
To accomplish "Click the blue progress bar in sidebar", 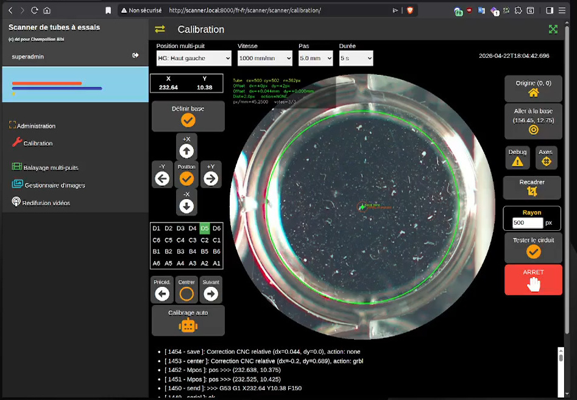I will pos(57,88).
